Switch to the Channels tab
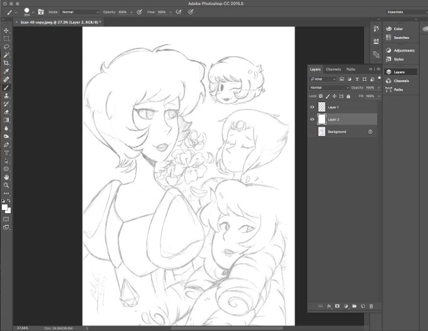The height and width of the screenshot is (331, 428). click(334, 69)
